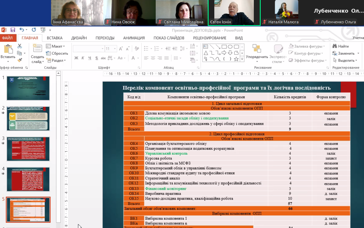Open the ДИЗАЙН ribbon tab
364x228 pixels.
tap(79, 38)
